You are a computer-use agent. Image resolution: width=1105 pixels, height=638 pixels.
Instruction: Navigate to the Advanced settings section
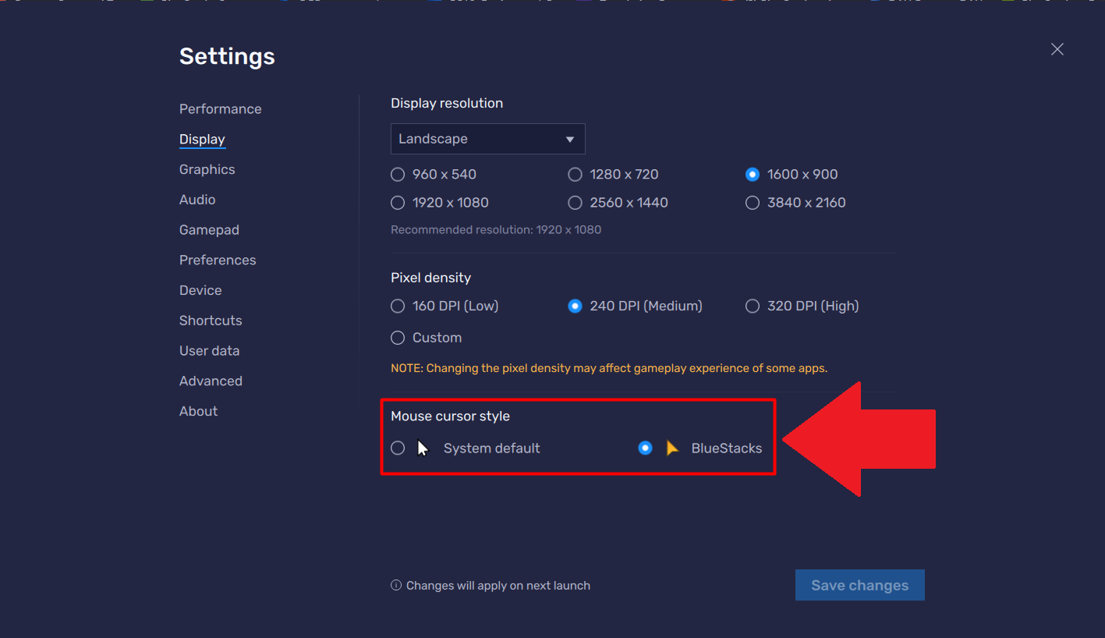coord(211,381)
